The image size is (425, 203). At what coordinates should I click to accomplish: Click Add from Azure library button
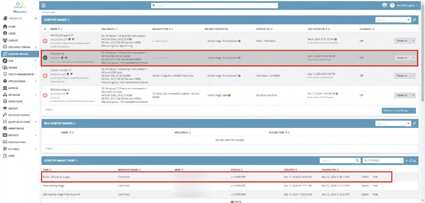[396, 110]
